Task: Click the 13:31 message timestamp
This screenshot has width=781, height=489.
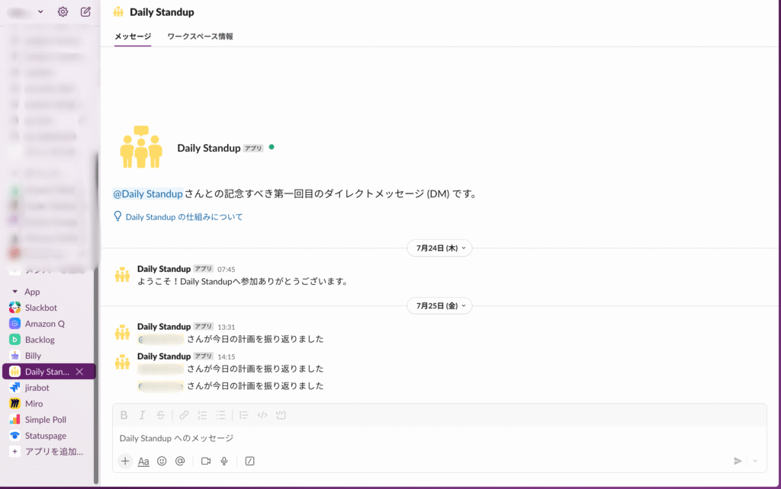Action: tap(226, 327)
